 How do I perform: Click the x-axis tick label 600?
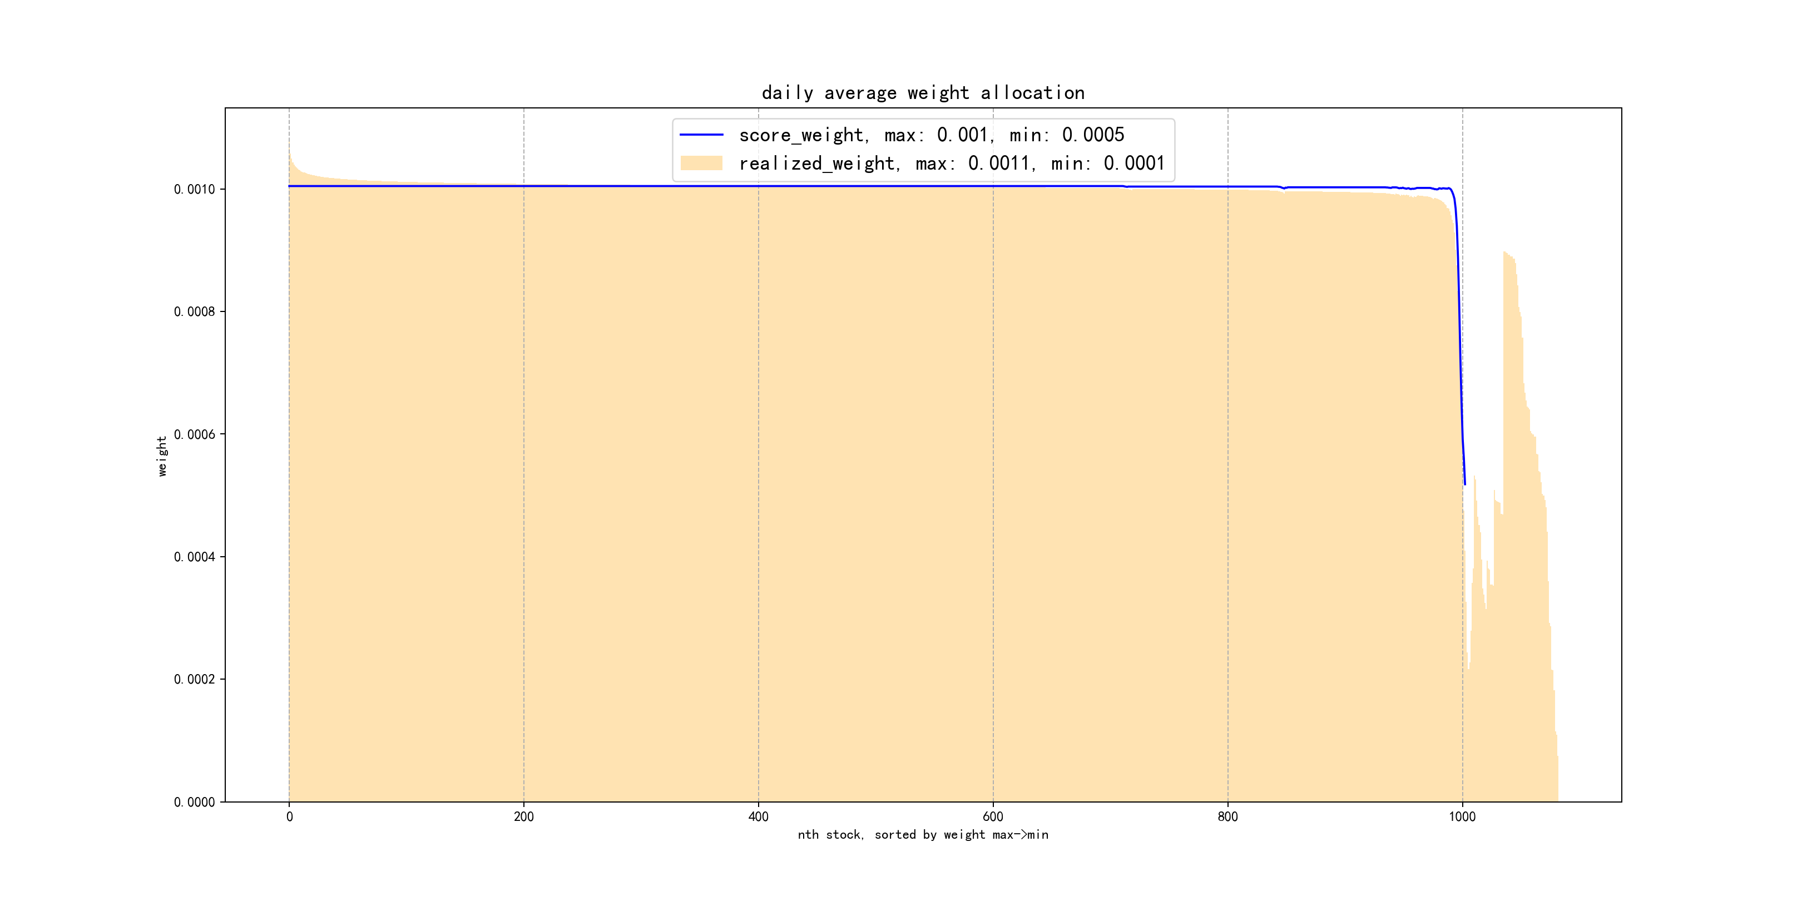[x=993, y=816]
